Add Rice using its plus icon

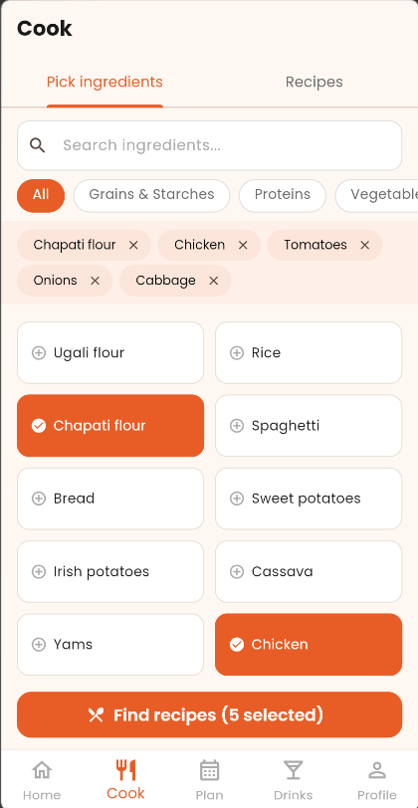coord(237,353)
